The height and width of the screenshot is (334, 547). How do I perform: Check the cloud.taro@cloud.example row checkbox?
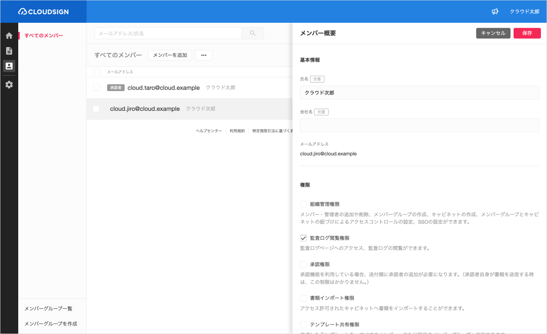click(96, 88)
